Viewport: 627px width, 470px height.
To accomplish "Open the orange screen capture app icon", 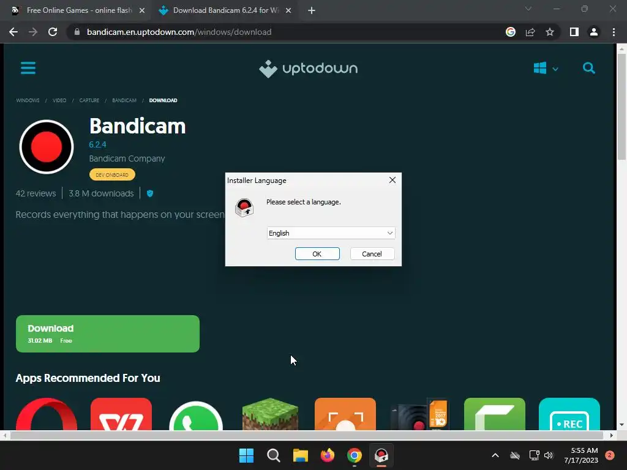I will pyautogui.click(x=345, y=414).
